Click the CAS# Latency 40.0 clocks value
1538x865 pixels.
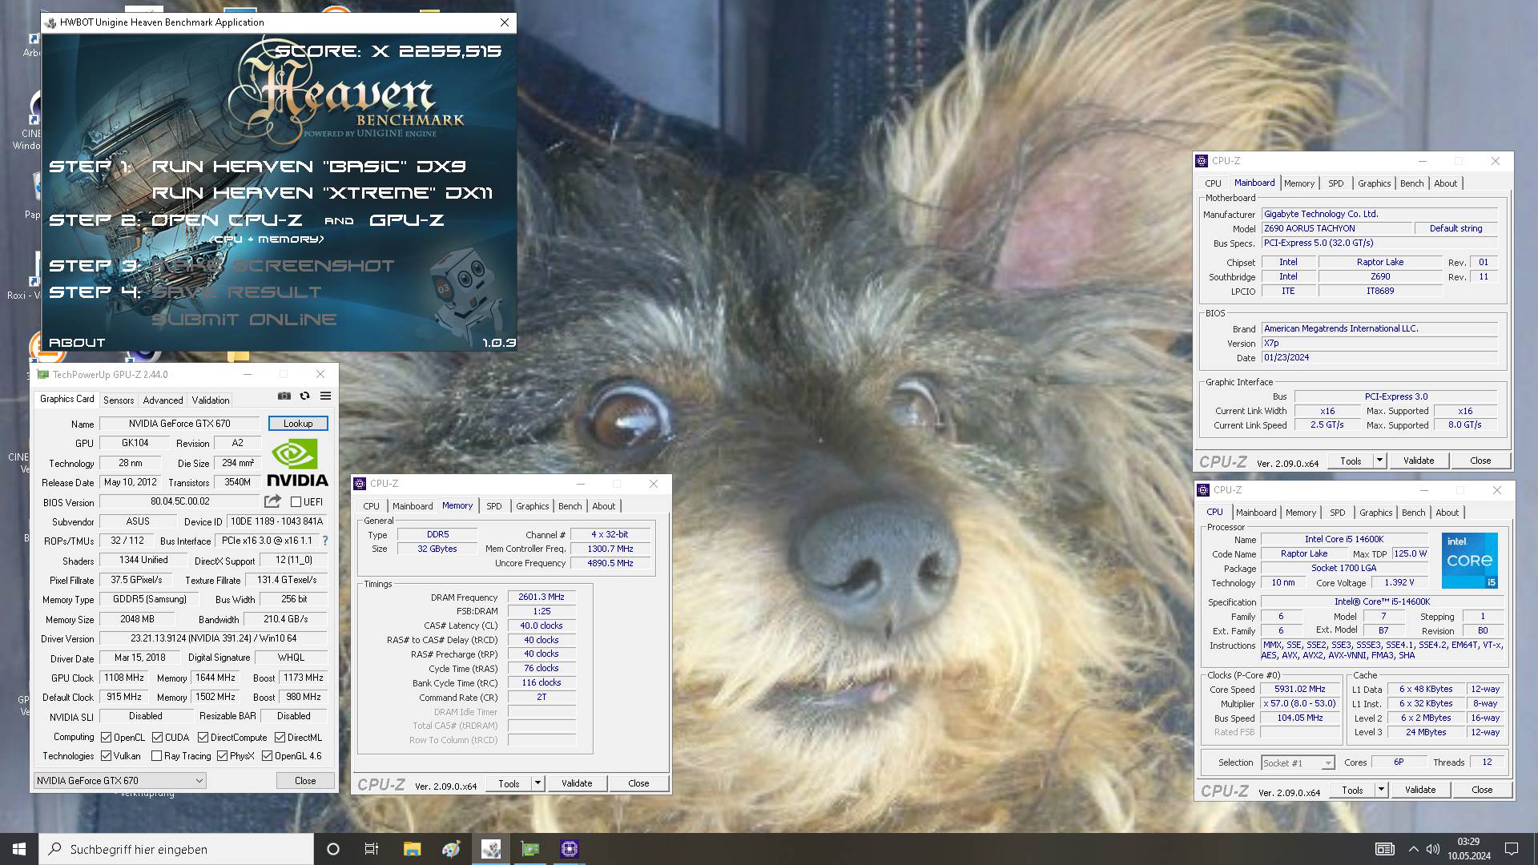[x=542, y=626]
